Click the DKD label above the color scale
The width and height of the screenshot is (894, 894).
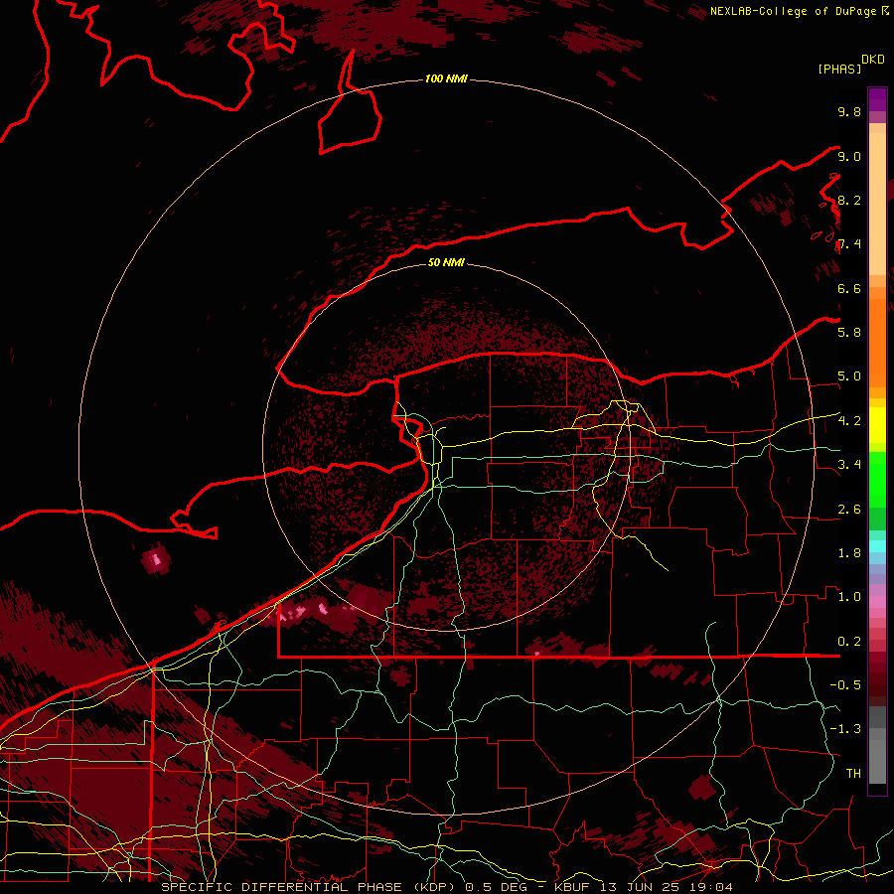point(873,60)
